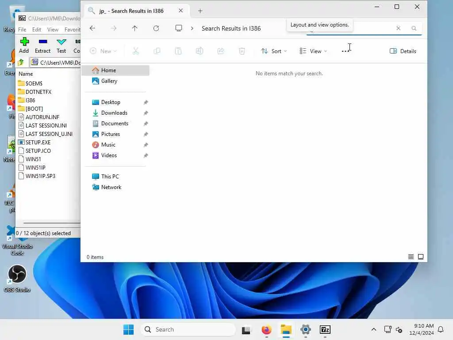The image size is (453, 340).
Task: Open File menu in 7-Zip
Action: (22, 30)
